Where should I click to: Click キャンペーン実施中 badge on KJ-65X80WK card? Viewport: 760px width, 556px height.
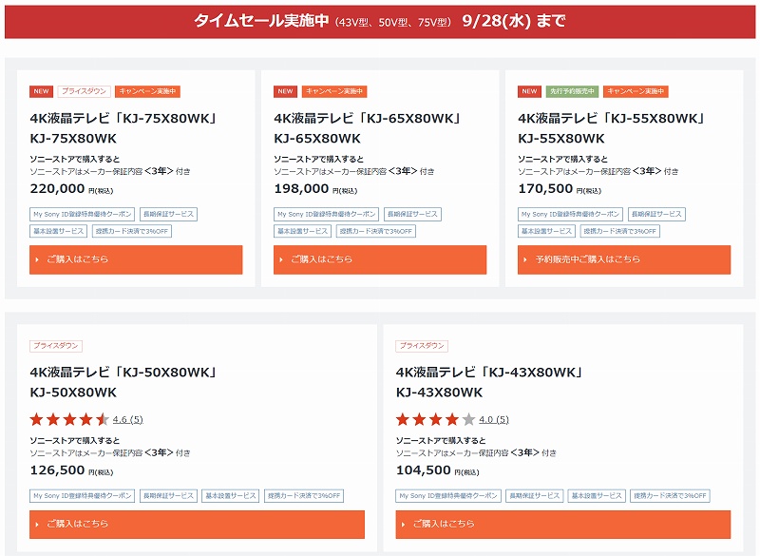tap(334, 91)
